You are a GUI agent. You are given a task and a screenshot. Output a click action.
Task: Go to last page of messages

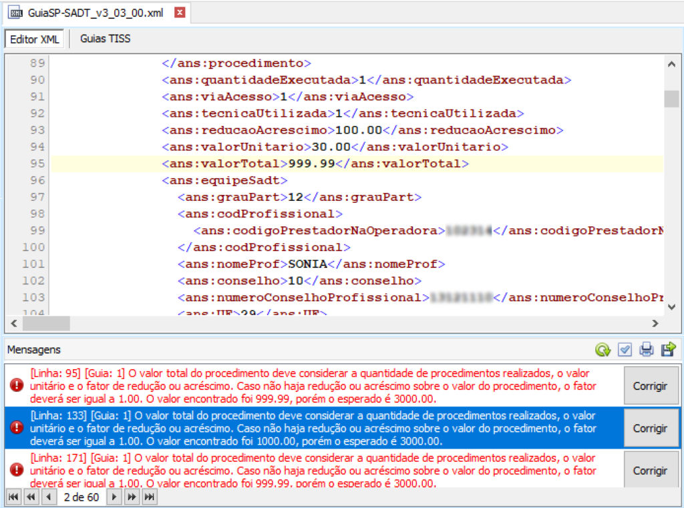[x=150, y=497]
